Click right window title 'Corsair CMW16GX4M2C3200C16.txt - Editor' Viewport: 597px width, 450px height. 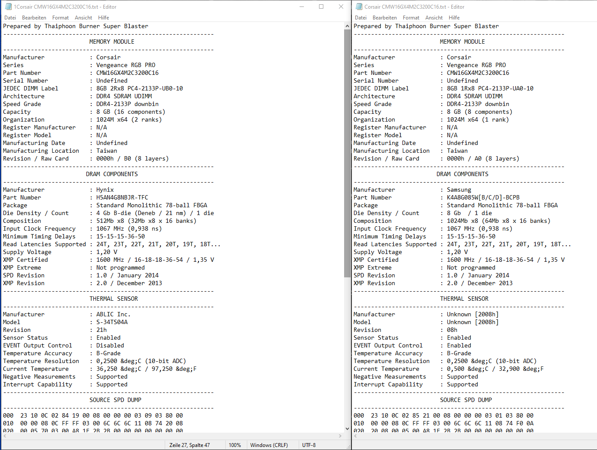tap(415, 6)
